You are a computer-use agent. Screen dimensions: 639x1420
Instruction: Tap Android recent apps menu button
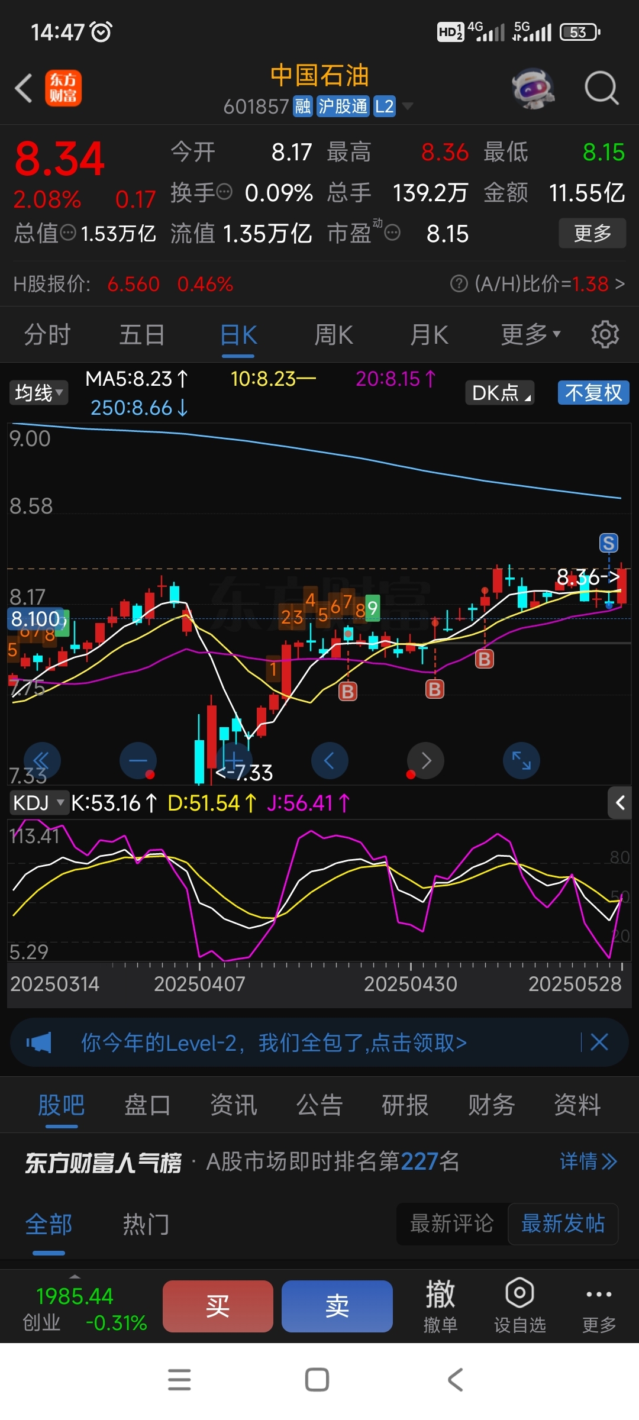pos(179,1379)
